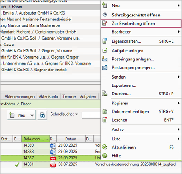Select Zur Bearbeitung öffnen
The image size is (182, 174).
[141, 24]
